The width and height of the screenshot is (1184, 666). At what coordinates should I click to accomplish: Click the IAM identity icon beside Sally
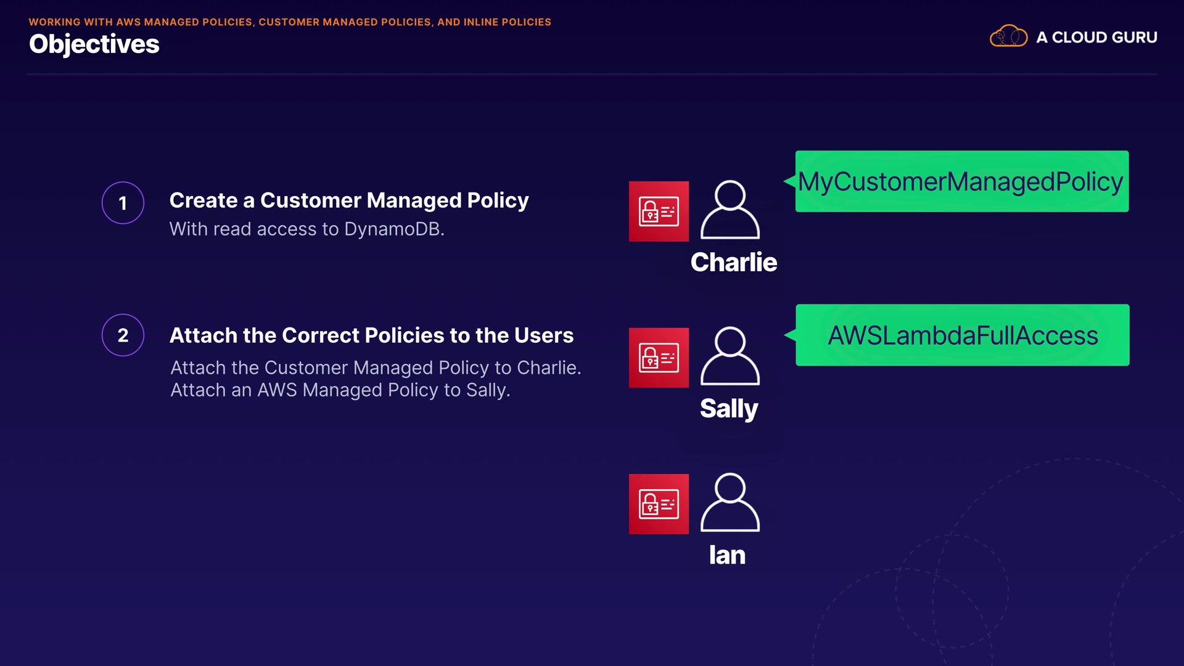659,358
